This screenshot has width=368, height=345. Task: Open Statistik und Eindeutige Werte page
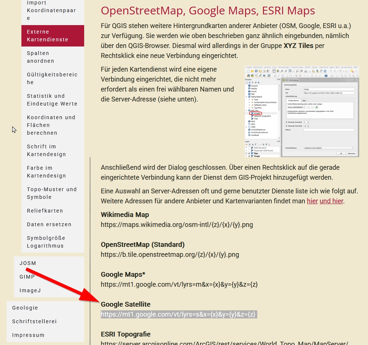[x=52, y=100]
